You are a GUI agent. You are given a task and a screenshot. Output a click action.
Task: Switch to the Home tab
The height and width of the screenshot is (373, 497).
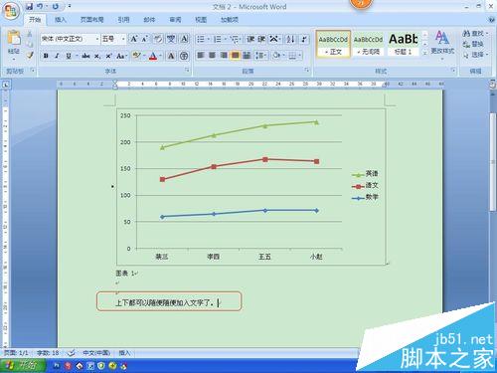pos(35,20)
